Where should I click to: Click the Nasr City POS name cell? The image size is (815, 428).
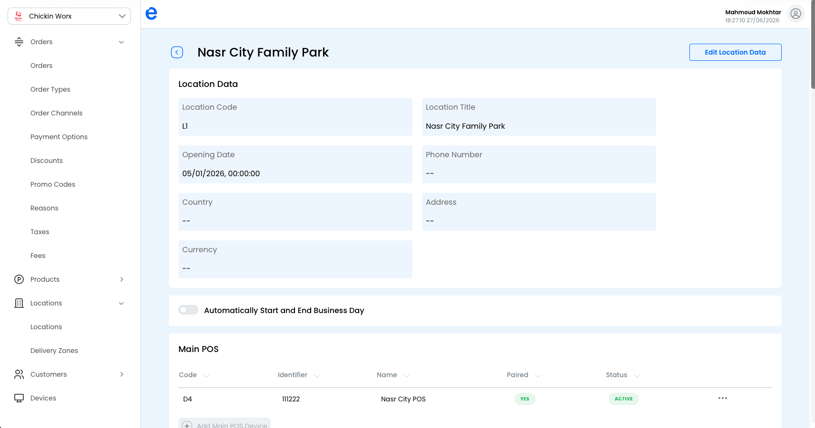point(403,399)
